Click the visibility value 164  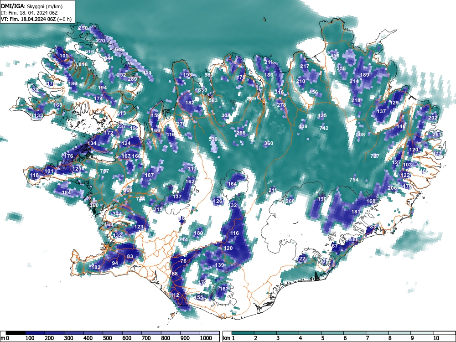pyautogui.click(x=232, y=184)
